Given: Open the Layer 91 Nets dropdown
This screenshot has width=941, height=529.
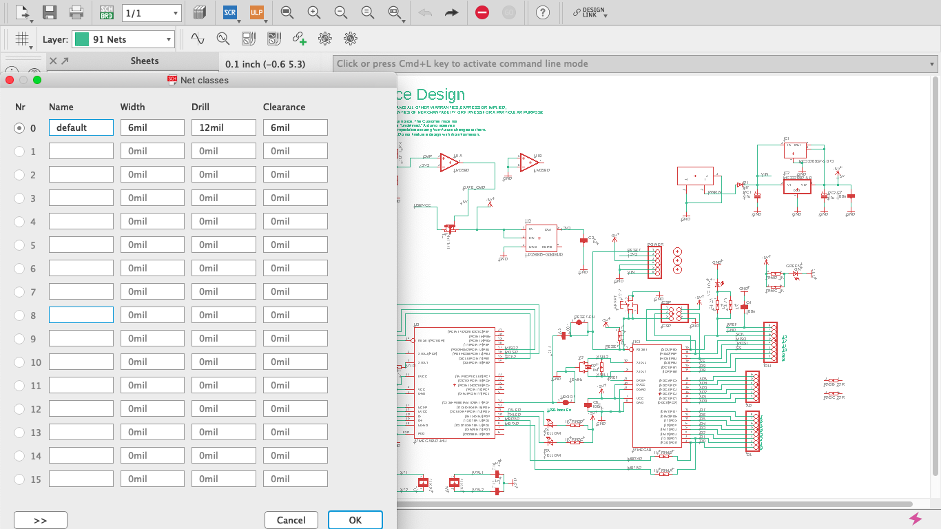Looking at the screenshot, I should coord(124,39).
